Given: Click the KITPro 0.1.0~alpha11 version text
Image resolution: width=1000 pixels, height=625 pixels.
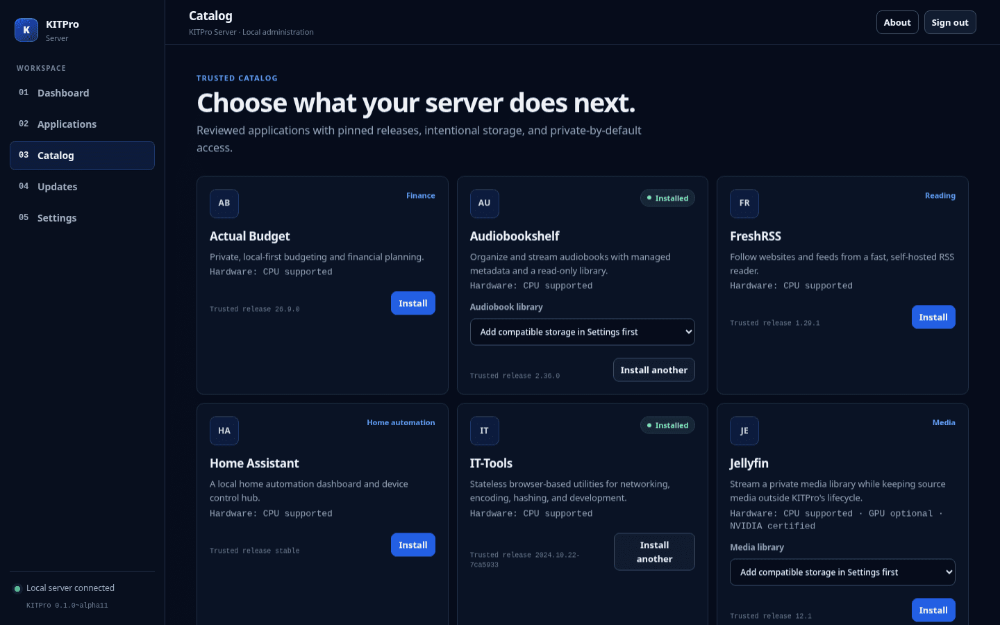Looking at the screenshot, I should 67,606.
